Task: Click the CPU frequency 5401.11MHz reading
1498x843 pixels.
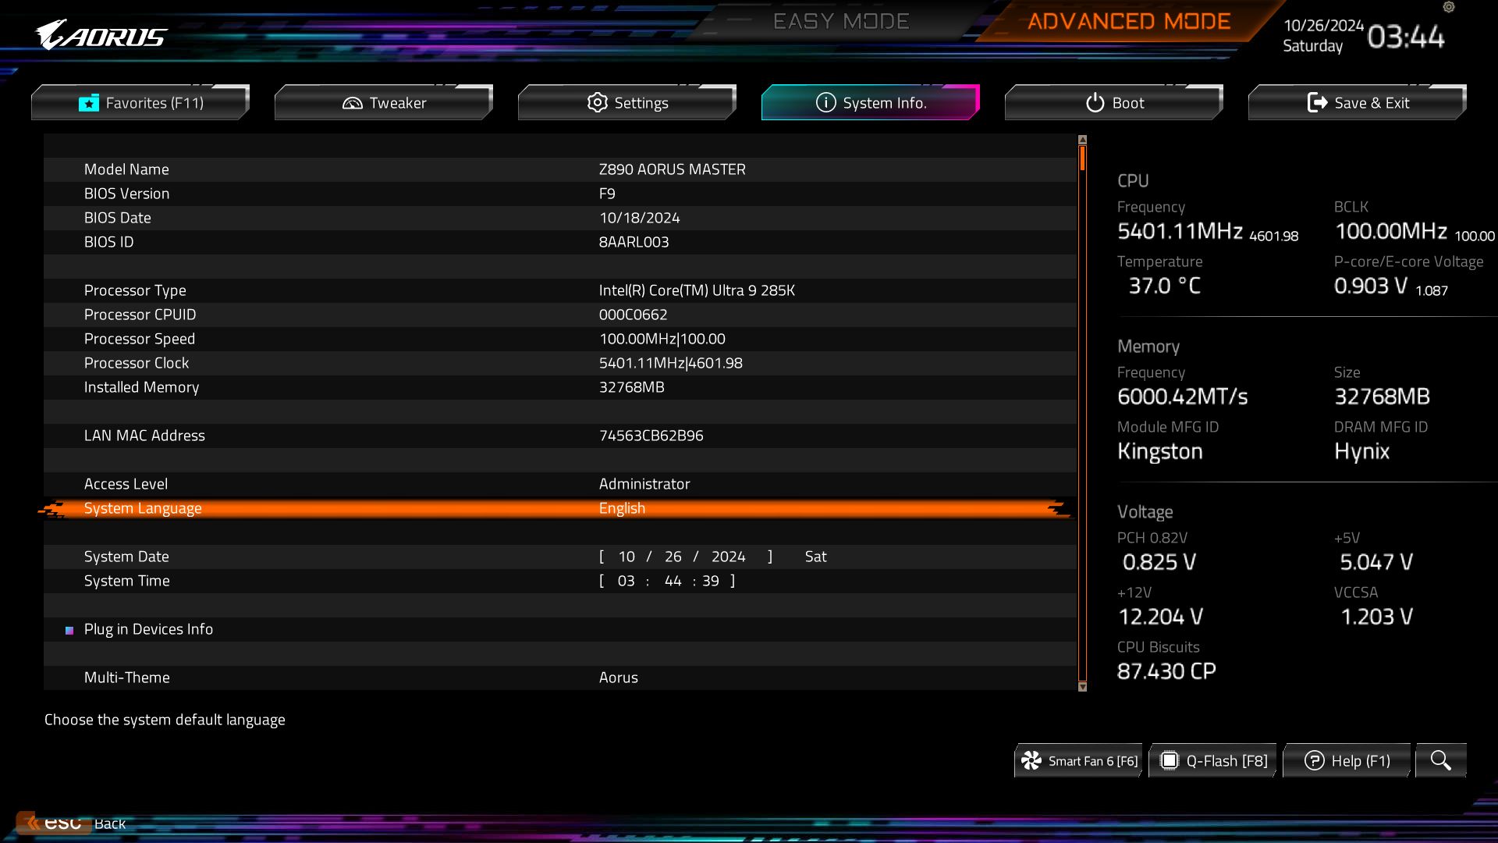Action: tap(1180, 231)
